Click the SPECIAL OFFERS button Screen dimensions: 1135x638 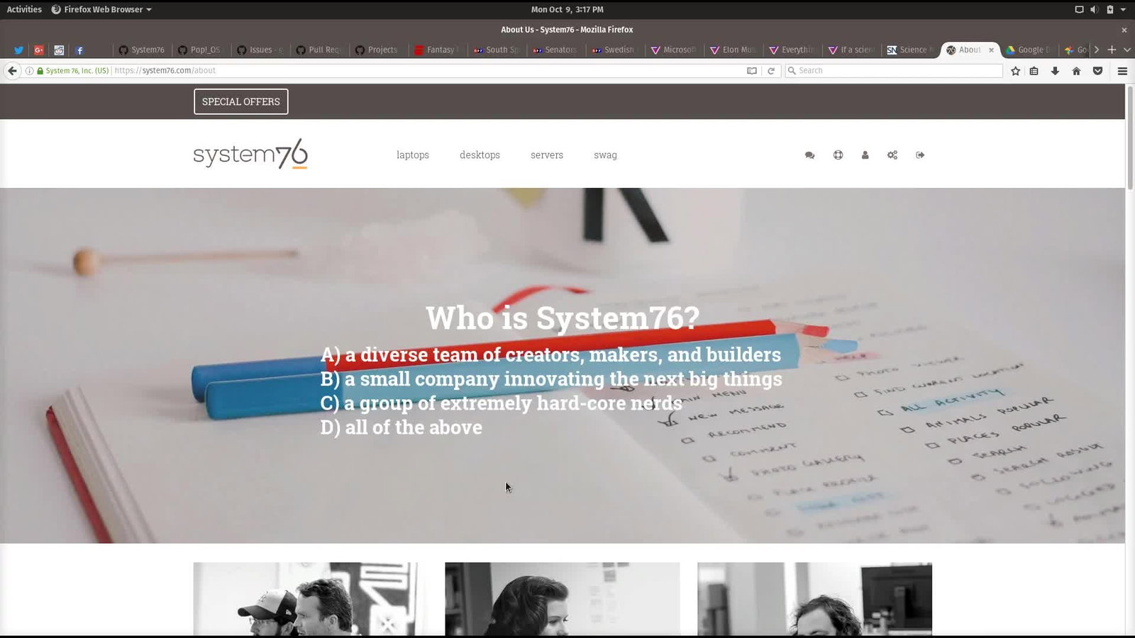[x=240, y=101]
